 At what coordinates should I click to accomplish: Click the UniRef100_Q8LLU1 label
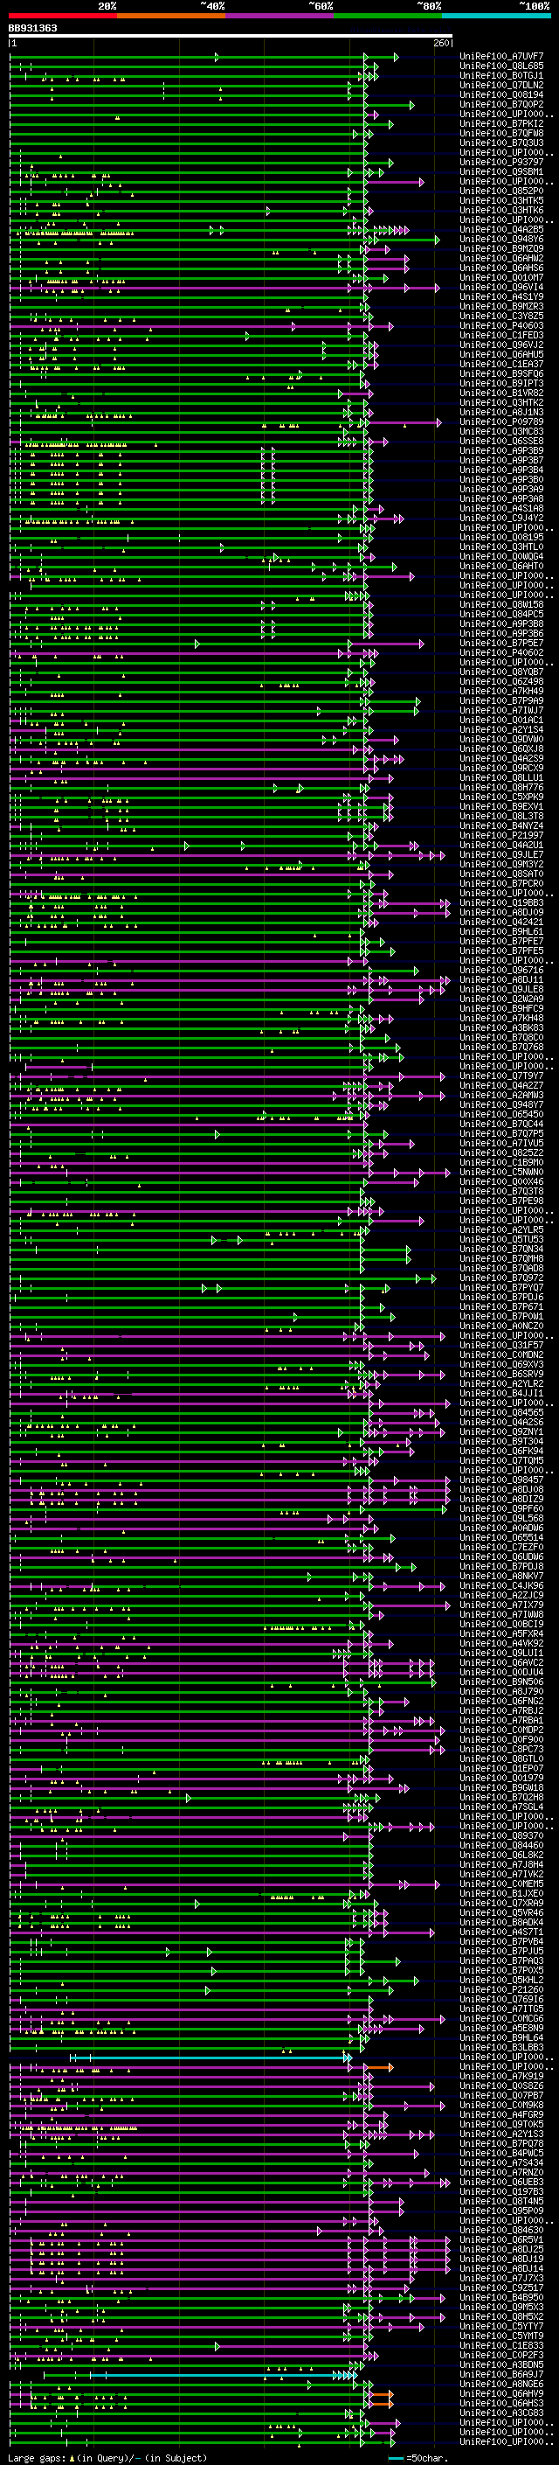(x=501, y=778)
